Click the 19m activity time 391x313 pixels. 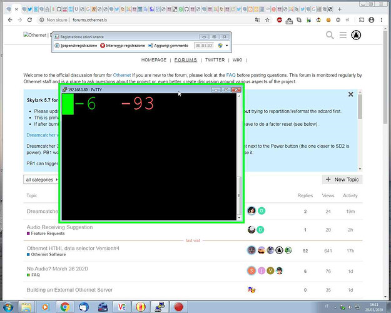[350, 212]
